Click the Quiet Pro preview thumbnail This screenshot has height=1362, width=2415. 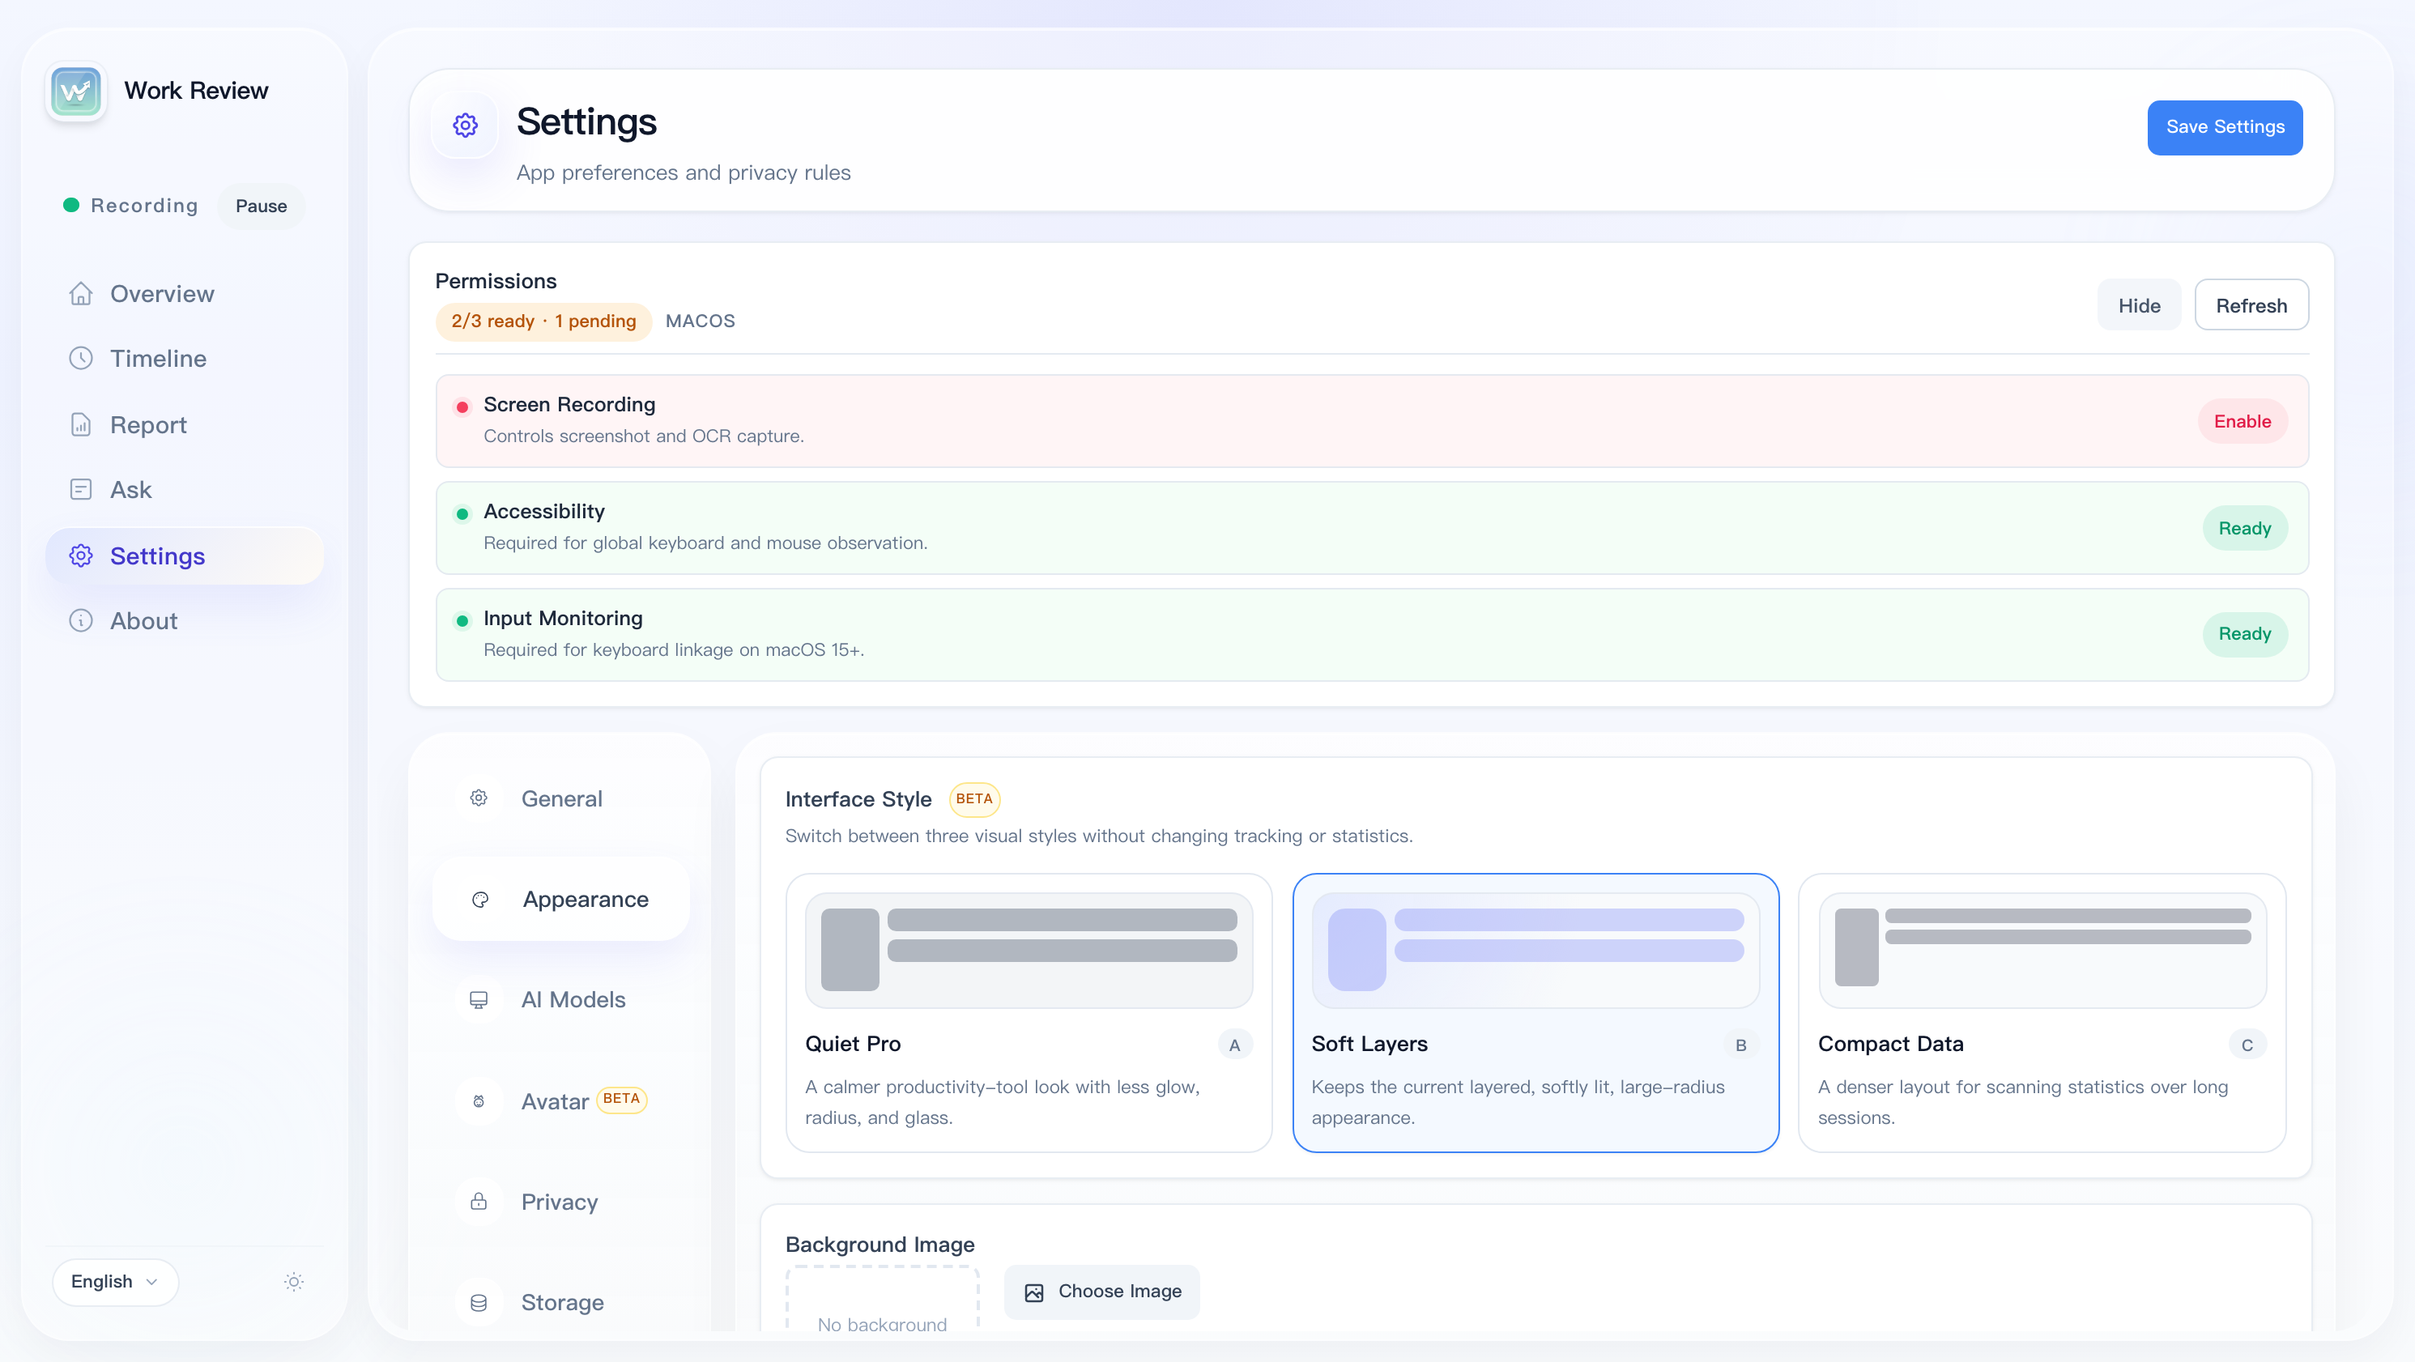click(x=1029, y=951)
